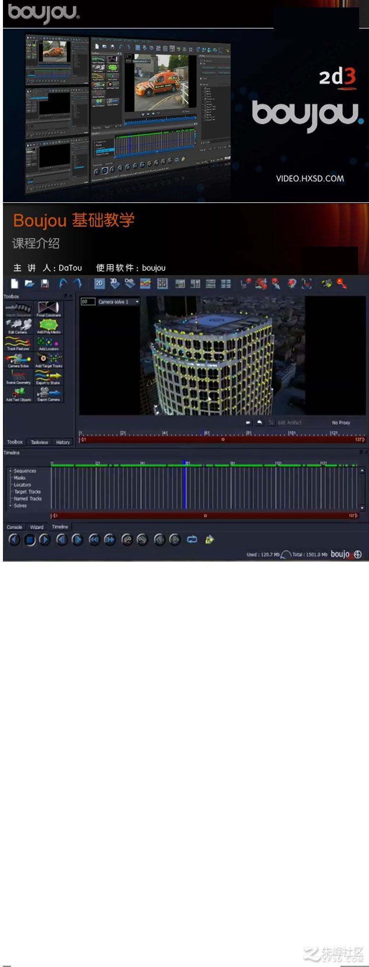Screen dimensions: 369x967
Task: Close the Toolbox panel
Action: (70, 296)
